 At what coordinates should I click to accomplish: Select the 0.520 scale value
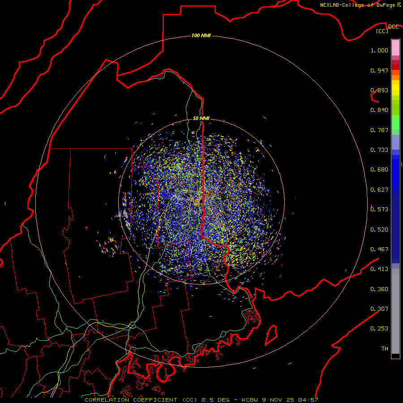pyautogui.click(x=379, y=230)
